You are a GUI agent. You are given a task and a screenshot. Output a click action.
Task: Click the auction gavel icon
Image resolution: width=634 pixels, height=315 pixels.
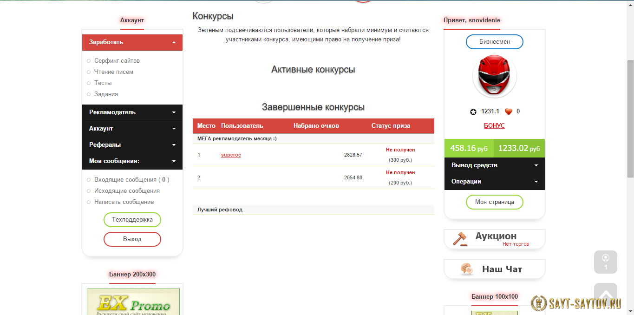(x=460, y=239)
